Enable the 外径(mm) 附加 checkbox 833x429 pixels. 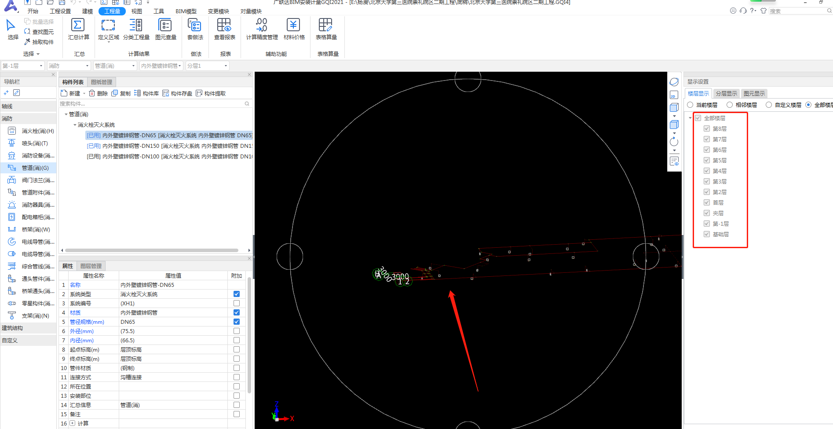(x=237, y=331)
